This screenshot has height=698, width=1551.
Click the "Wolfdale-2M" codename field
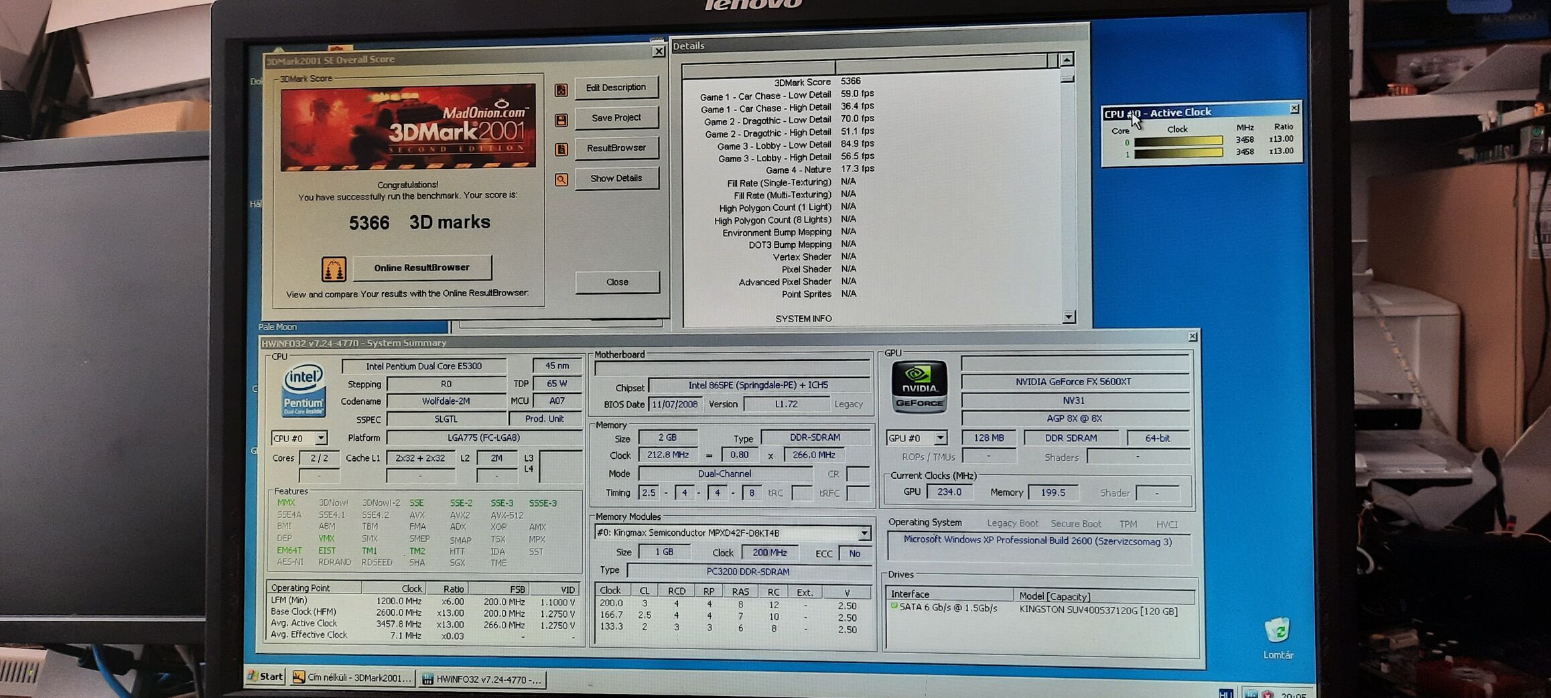(446, 401)
